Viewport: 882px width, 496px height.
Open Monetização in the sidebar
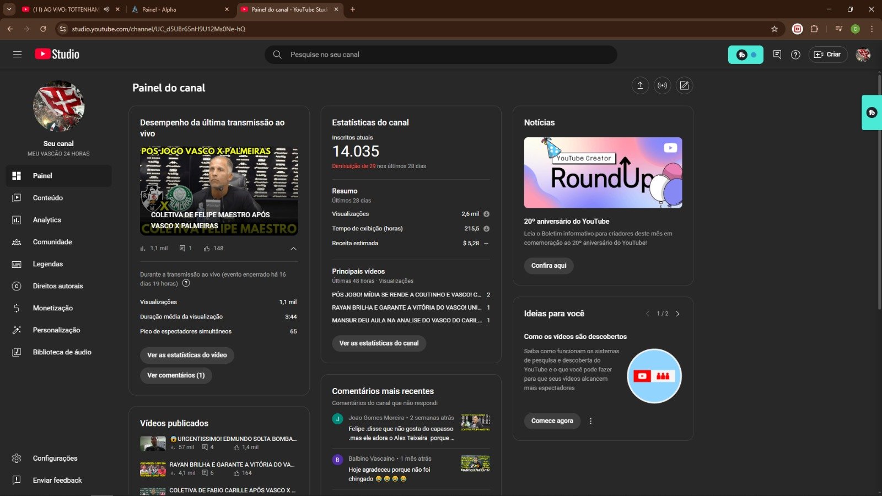tap(58, 308)
